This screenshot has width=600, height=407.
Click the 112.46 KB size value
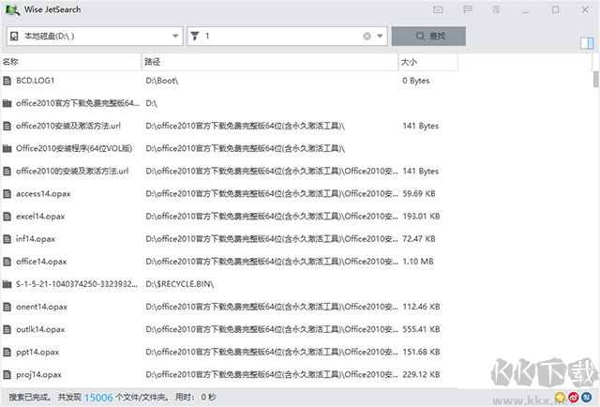pos(421,307)
